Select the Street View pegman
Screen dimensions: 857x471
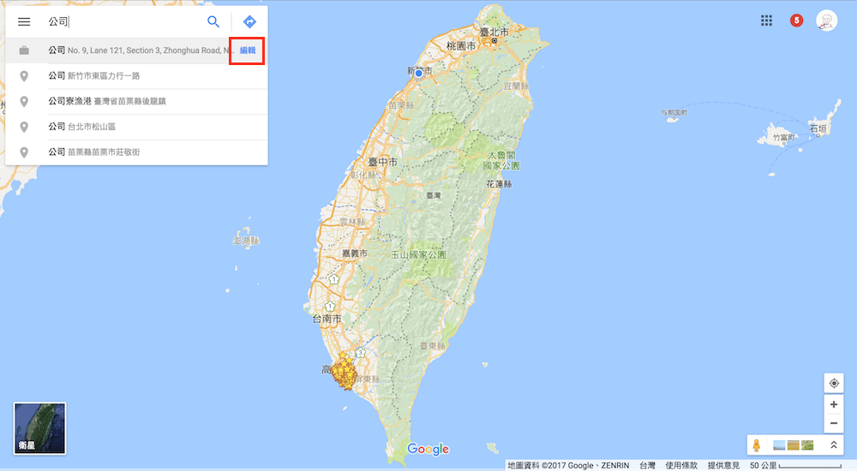(x=757, y=445)
